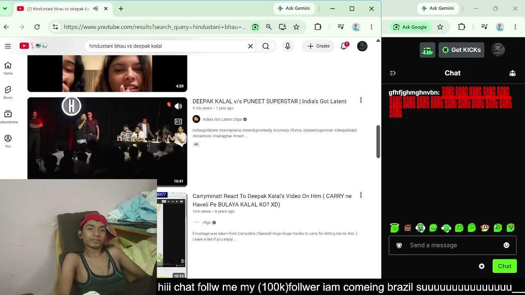Open Extensions in the YouTube window
The width and height of the screenshot is (525, 295).
tap(318, 27)
